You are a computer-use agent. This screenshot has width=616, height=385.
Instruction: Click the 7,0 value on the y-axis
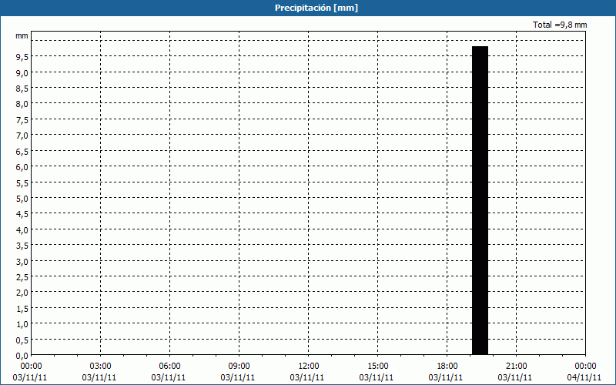(22, 136)
